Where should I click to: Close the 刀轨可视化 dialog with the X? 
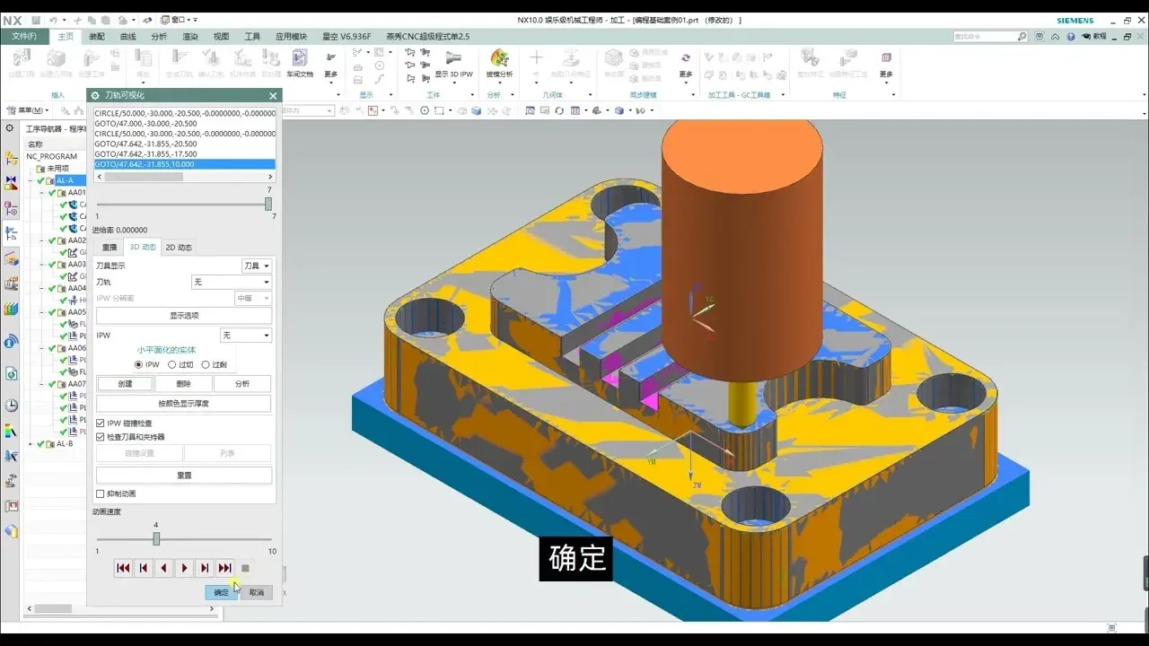tap(273, 95)
